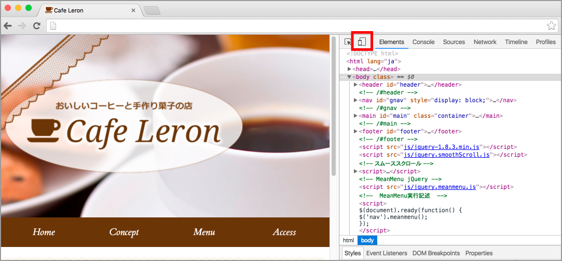Click the Menu navigation link on page
562x261 pixels.
coord(204,232)
